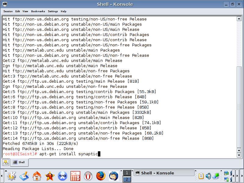Viewport: 244px width, 183px height.
Task: Click the terminal scrollbar up arrow
Action: click(239, 19)
